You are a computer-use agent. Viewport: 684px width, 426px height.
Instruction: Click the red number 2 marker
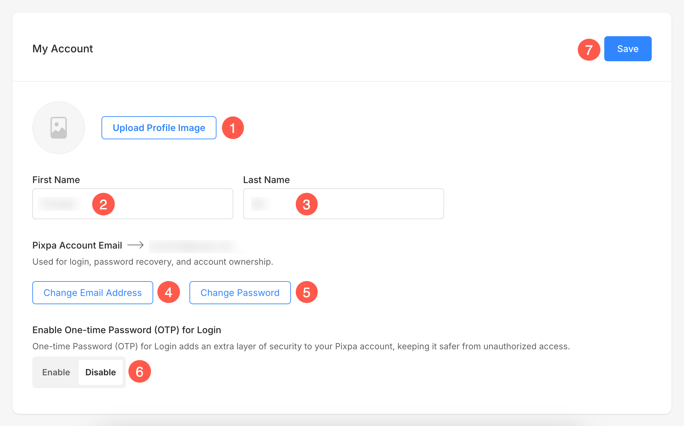[103, 204]
